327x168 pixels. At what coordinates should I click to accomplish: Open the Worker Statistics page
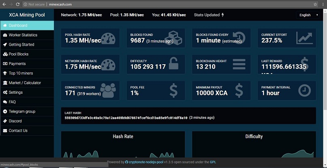(27, 35)
